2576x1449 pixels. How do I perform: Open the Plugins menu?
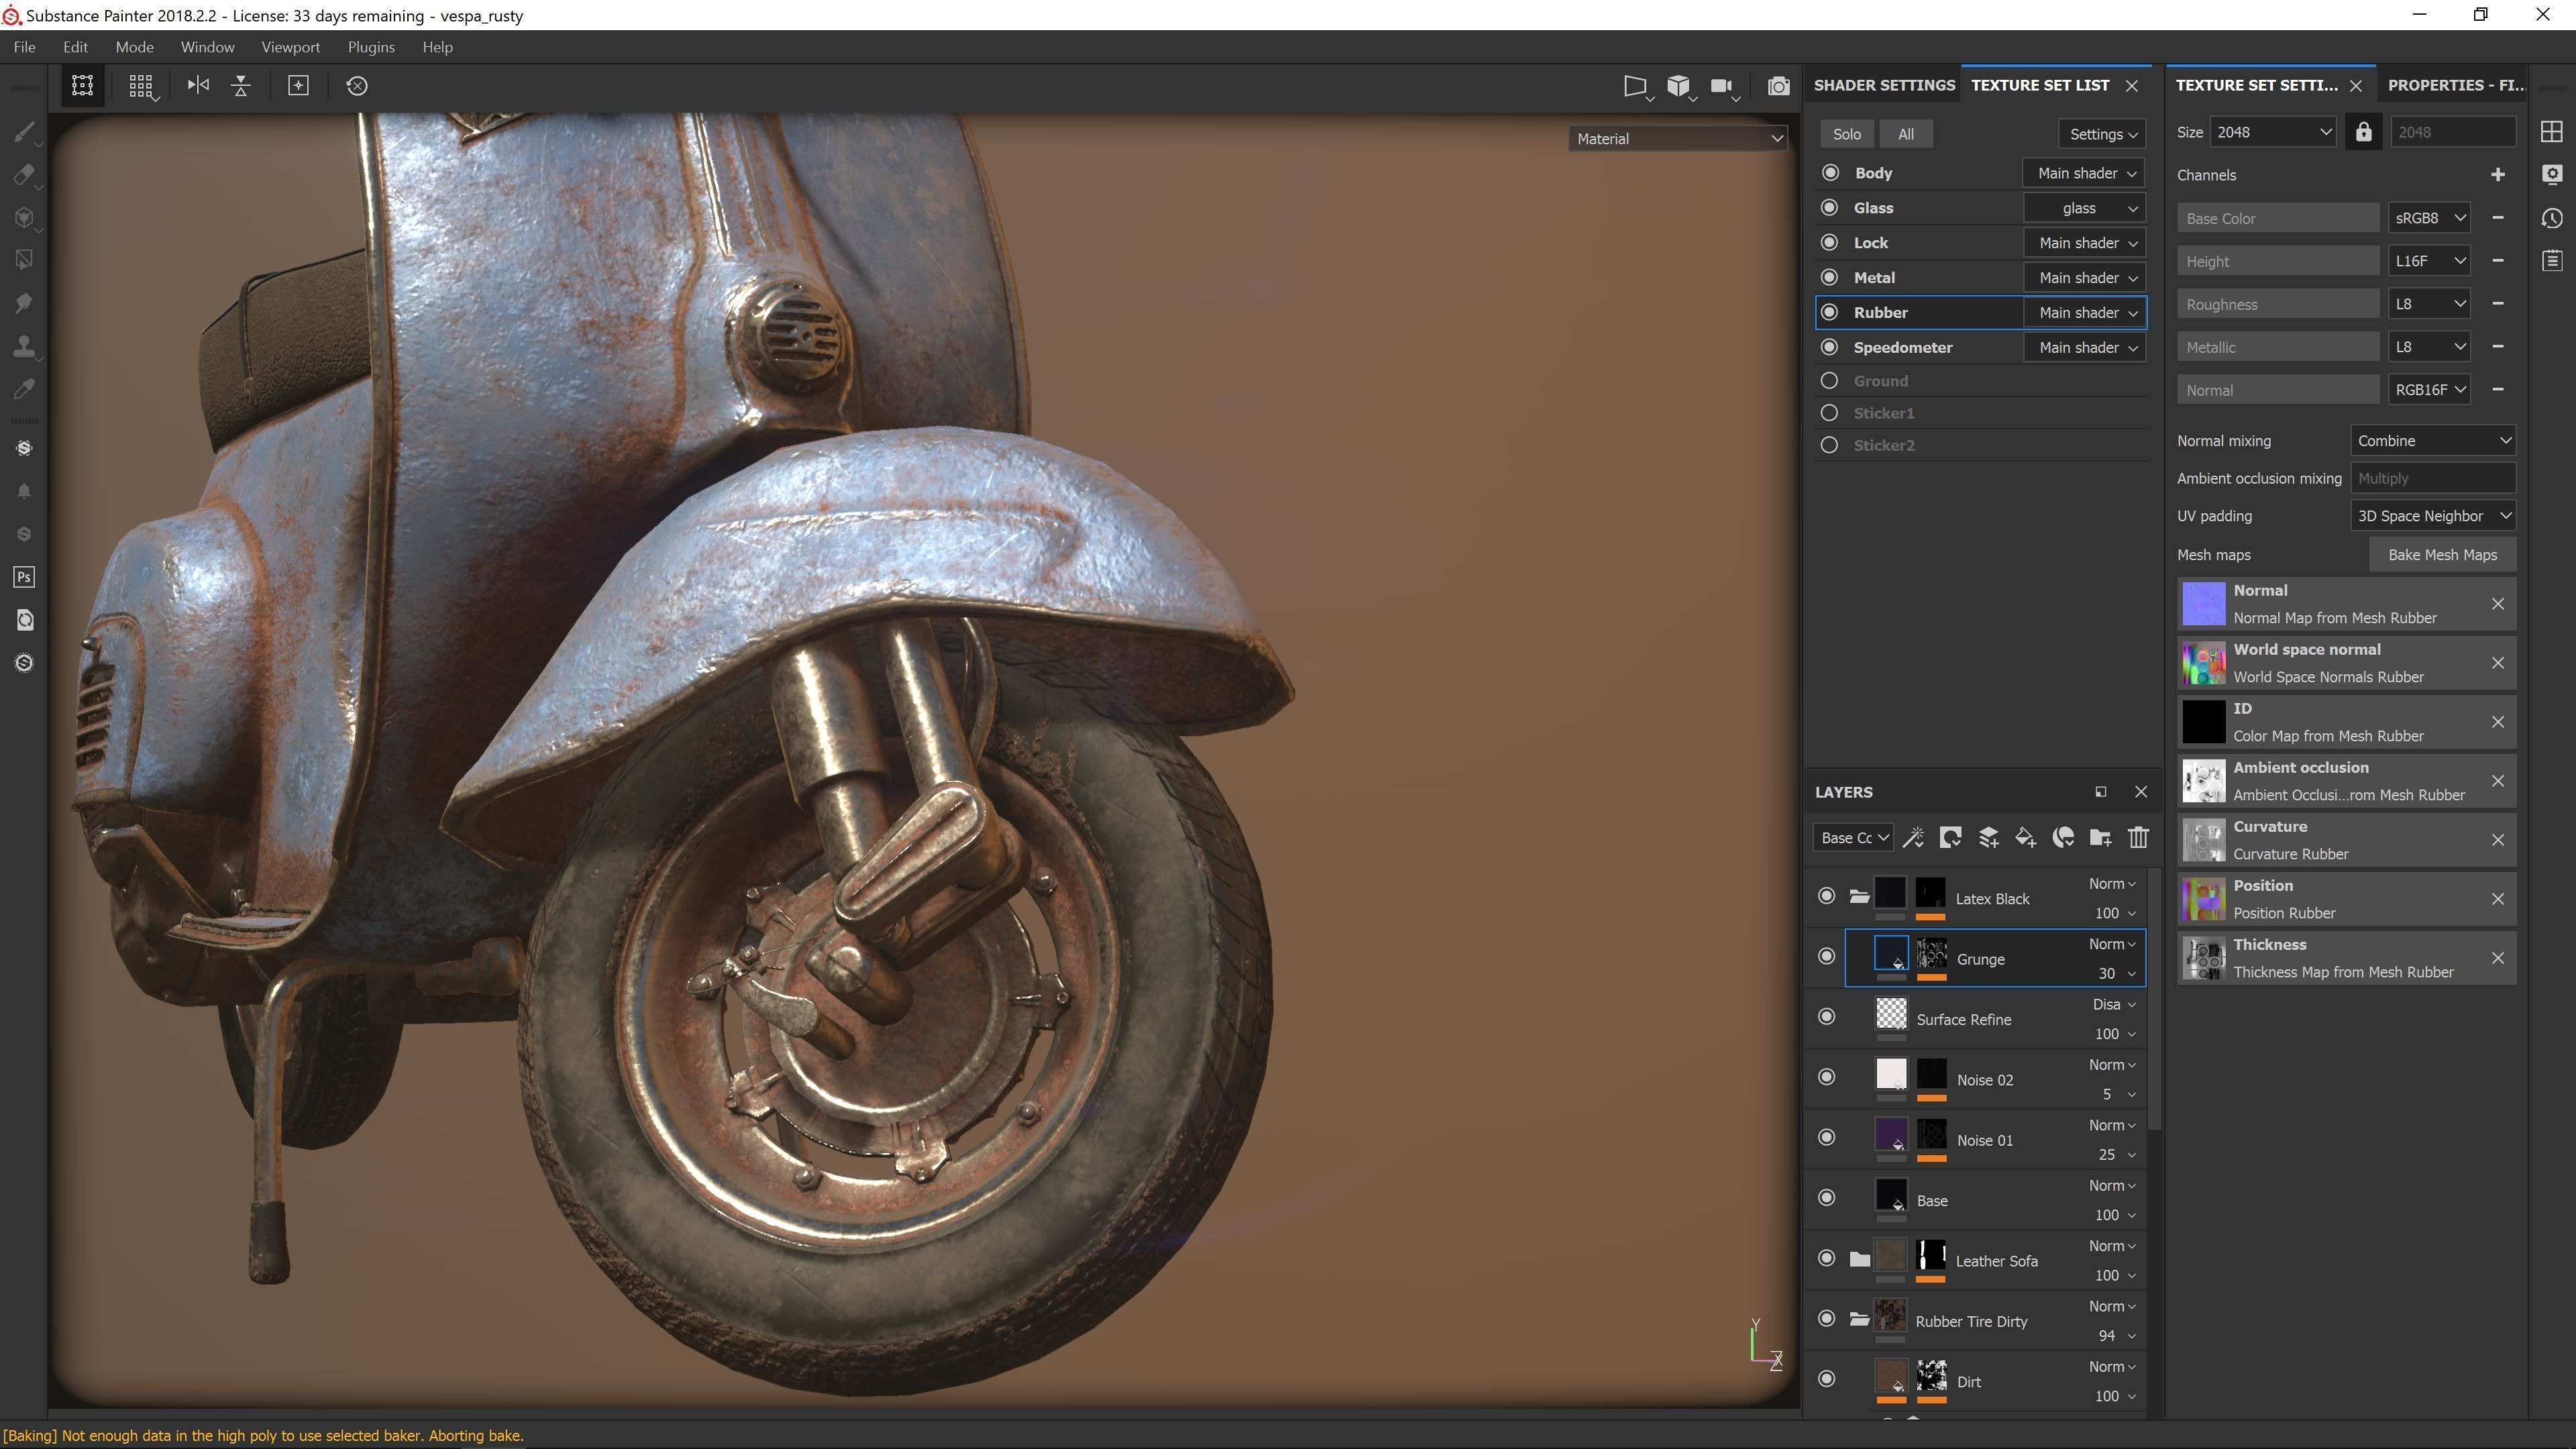(371, 47)
